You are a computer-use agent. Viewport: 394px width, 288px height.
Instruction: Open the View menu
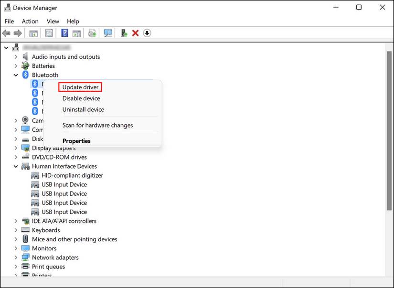pos(53,21)
